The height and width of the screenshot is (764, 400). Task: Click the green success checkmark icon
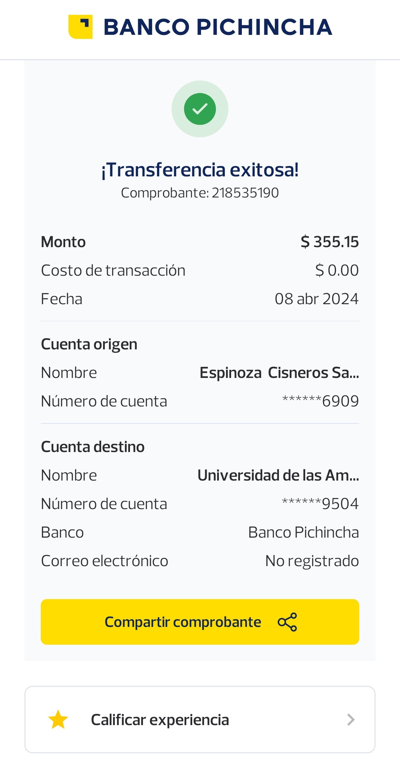(200, 109)
